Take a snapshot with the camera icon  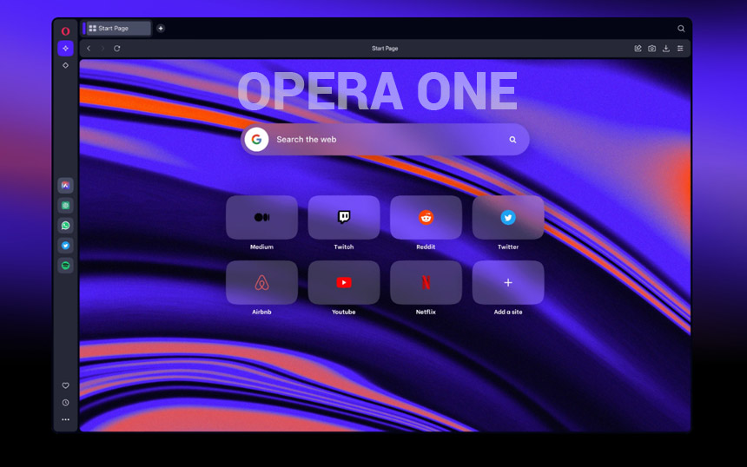tap(651, 49)
